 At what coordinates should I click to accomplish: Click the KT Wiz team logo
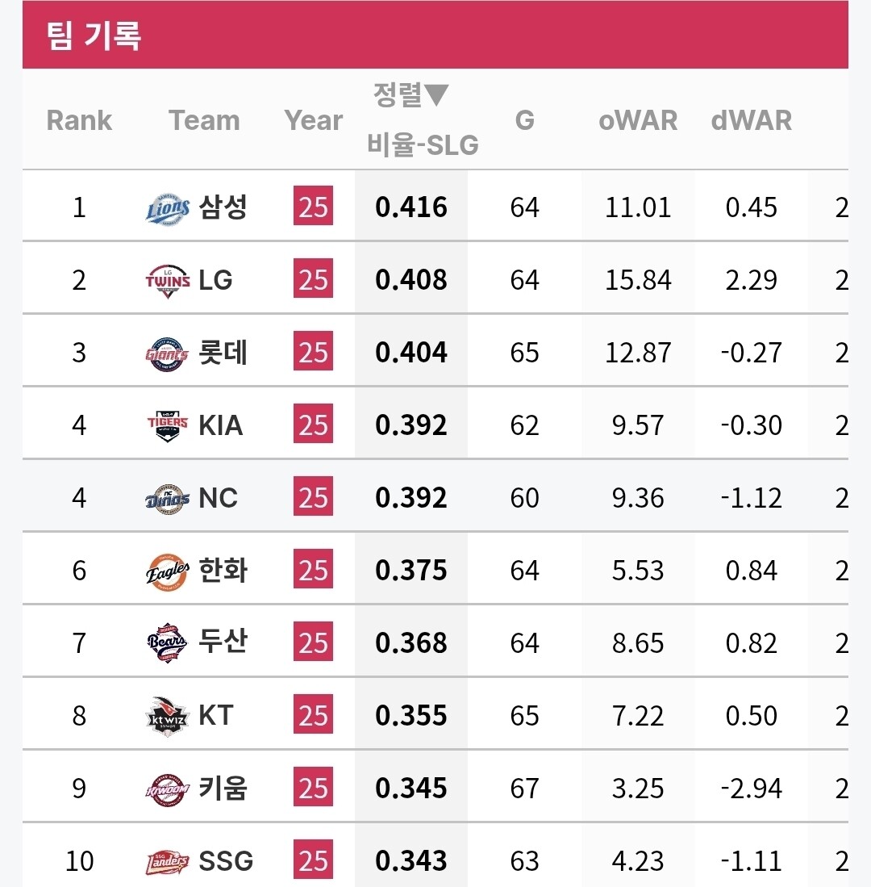click(169, 716)
